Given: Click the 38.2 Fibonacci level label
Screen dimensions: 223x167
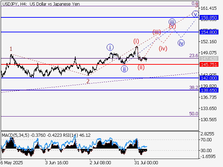Looking at the screenshot, I should (x=193, y=88).
